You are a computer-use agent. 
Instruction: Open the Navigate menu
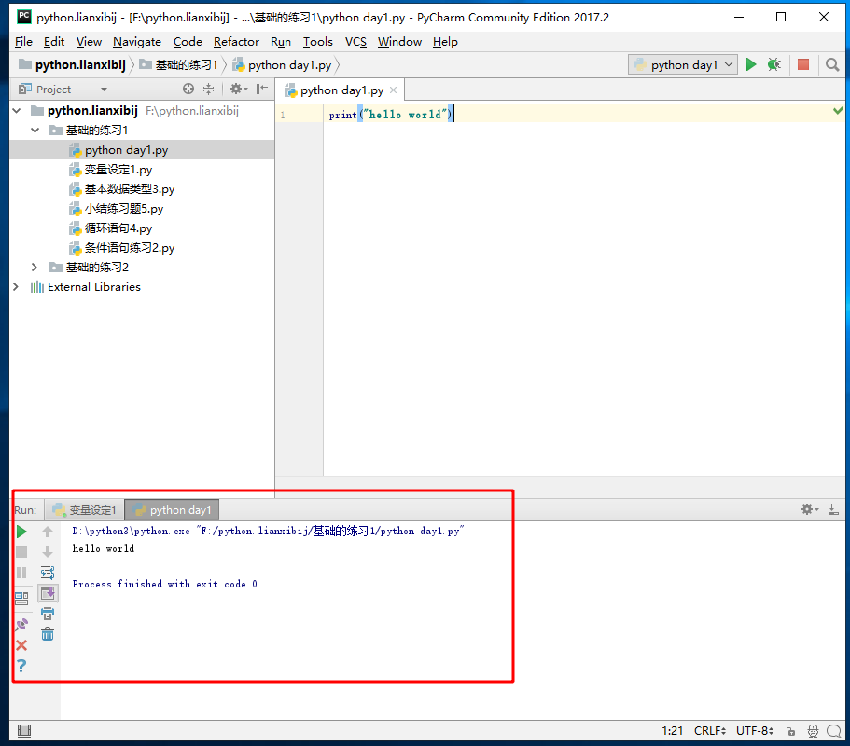tap(137, 42)
